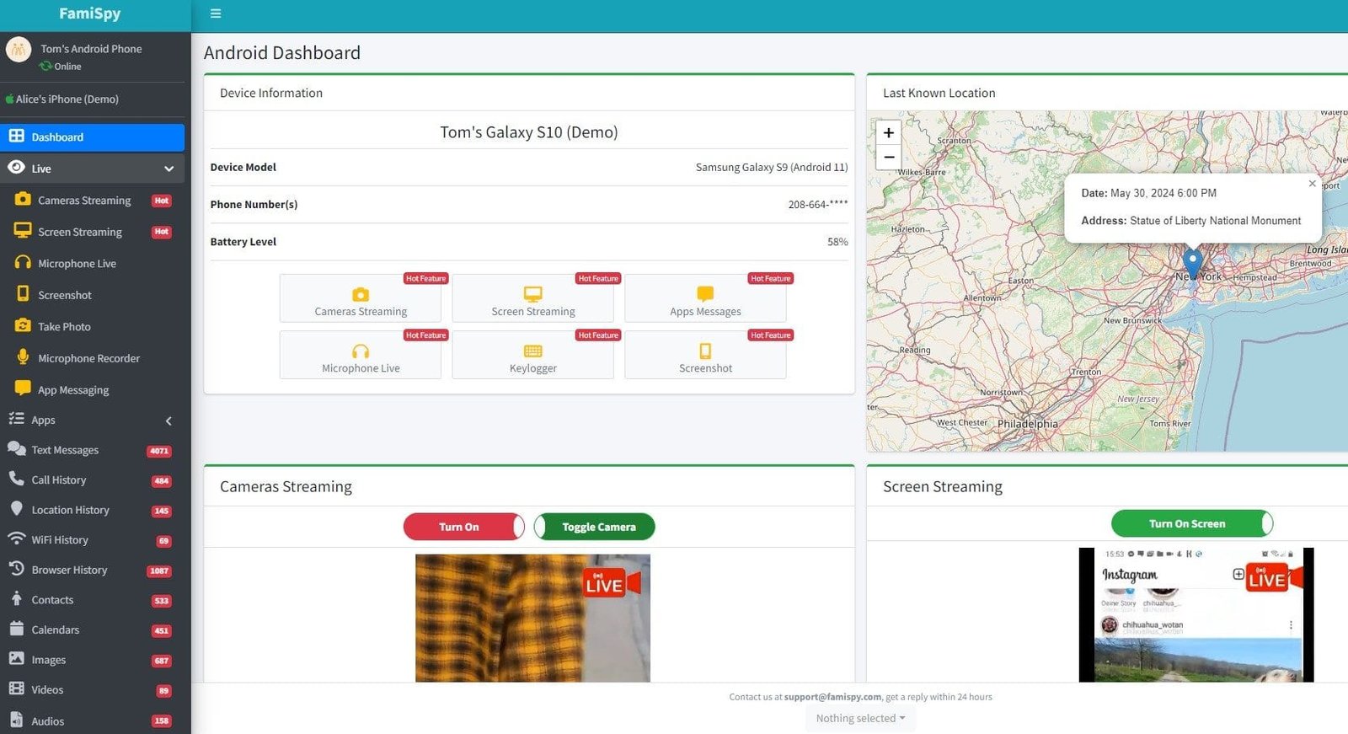Click the Apps list icon in sidebar

pyautogui.click(x=16, y=418)
